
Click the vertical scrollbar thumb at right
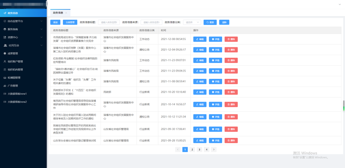[344, 106]
